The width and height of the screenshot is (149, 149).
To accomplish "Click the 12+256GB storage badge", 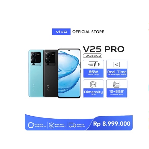I will 92,56.
